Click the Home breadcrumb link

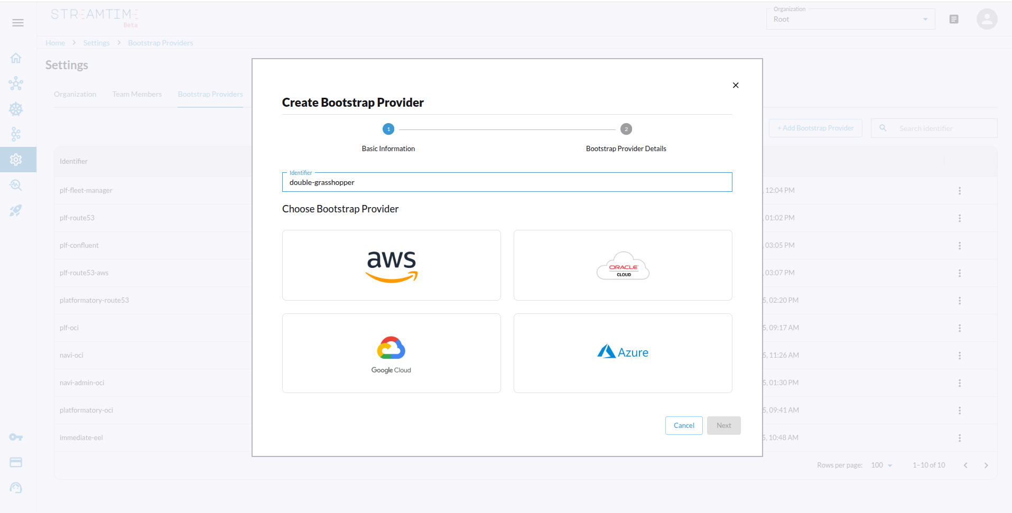tap(55, 43)
